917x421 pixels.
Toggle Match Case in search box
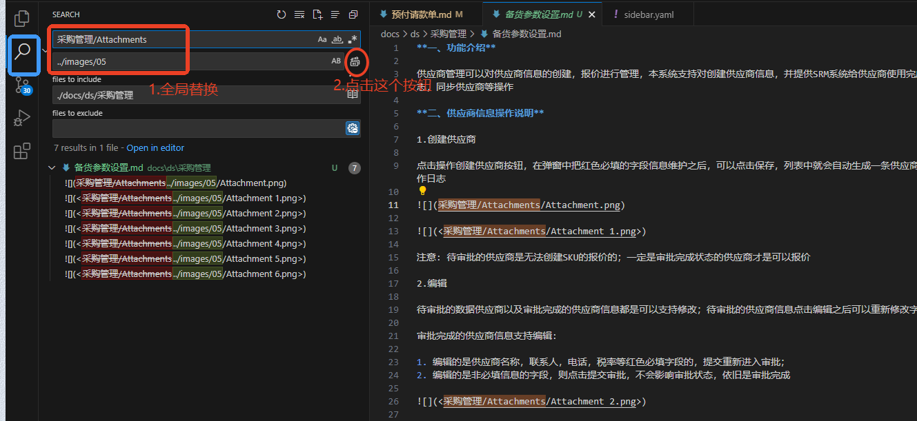tap(322, 40)
